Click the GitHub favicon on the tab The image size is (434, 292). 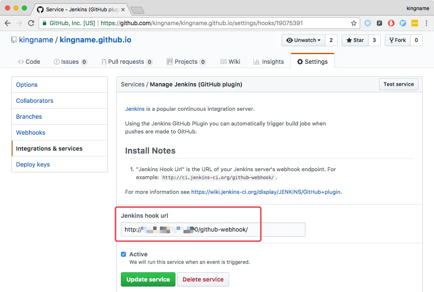coord(40,10)
